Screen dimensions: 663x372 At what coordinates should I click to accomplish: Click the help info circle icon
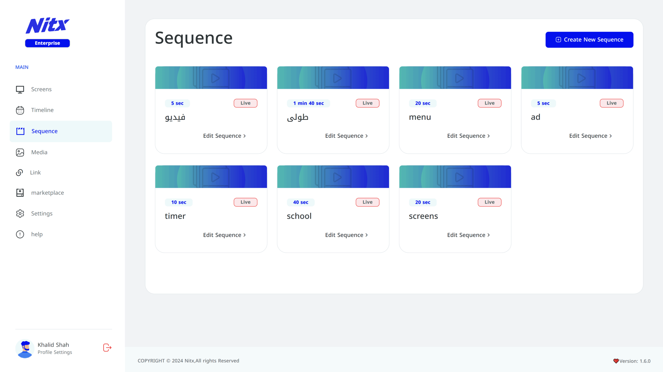pyautogui.click(x=20, y=234)
